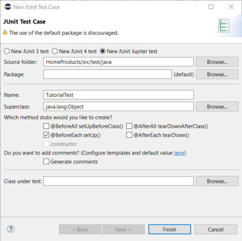The width and height of the screenshot is (242, 241).
Task: Click the JUnit test case banner icon
Action: pos(224,25)
